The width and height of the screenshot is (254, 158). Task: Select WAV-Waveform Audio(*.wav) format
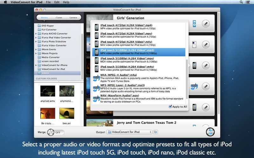139,99
